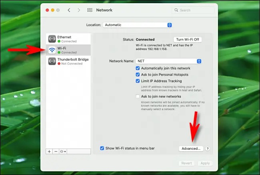Open the Show All grid icon
This screenshot has height=175, width=260.
click(x=90, y=10)
